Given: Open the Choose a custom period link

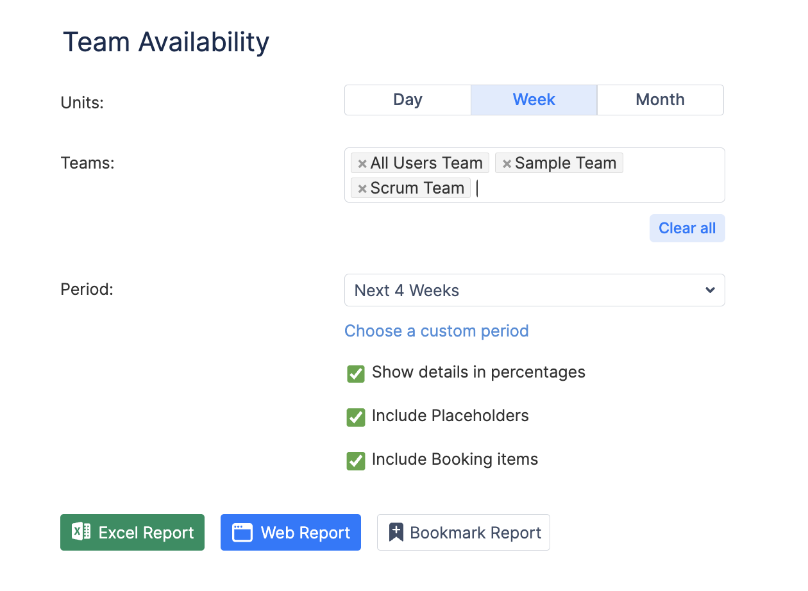Looking at the screenshot, I should click(436, 331).
